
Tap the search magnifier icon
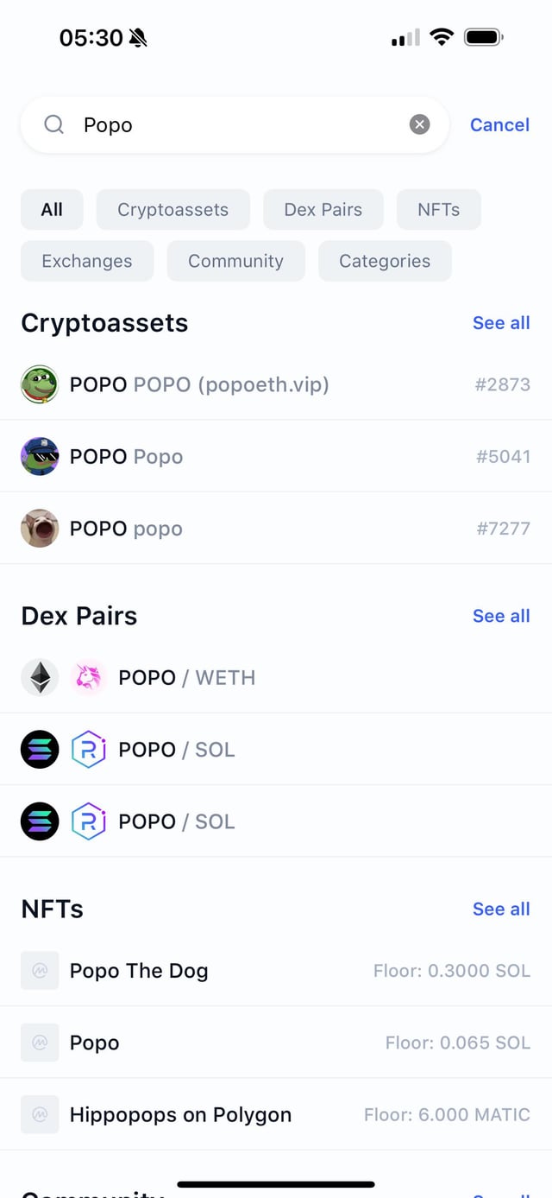coord(53,125)
